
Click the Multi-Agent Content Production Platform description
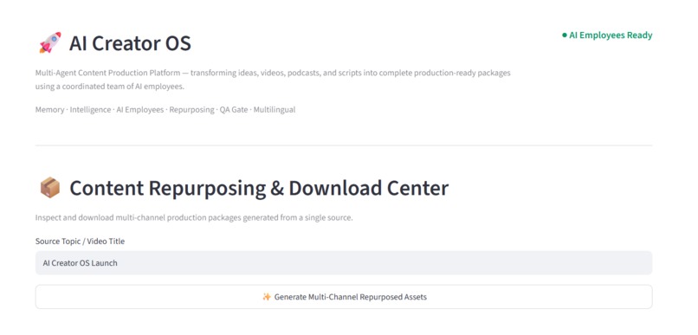[x=273, y=80]
